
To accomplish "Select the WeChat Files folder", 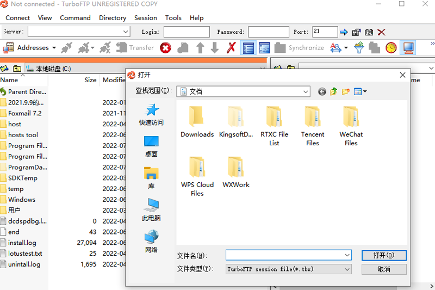I will click(351, 126).
